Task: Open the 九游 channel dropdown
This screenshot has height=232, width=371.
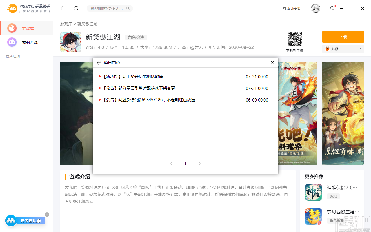Action: point(343,49)
